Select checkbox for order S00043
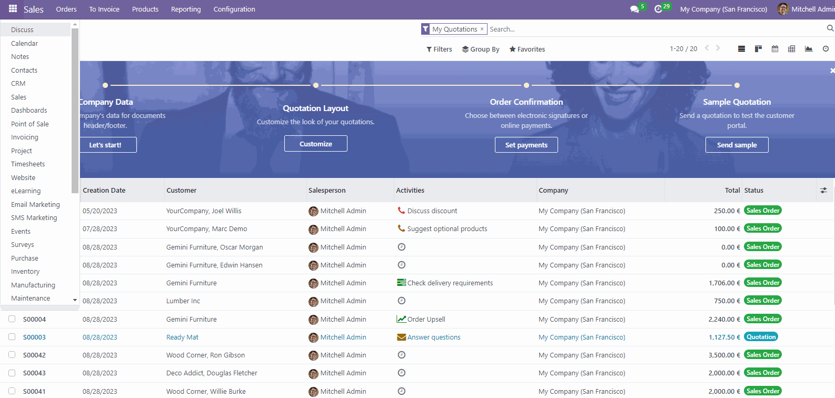 click(12, 372)
